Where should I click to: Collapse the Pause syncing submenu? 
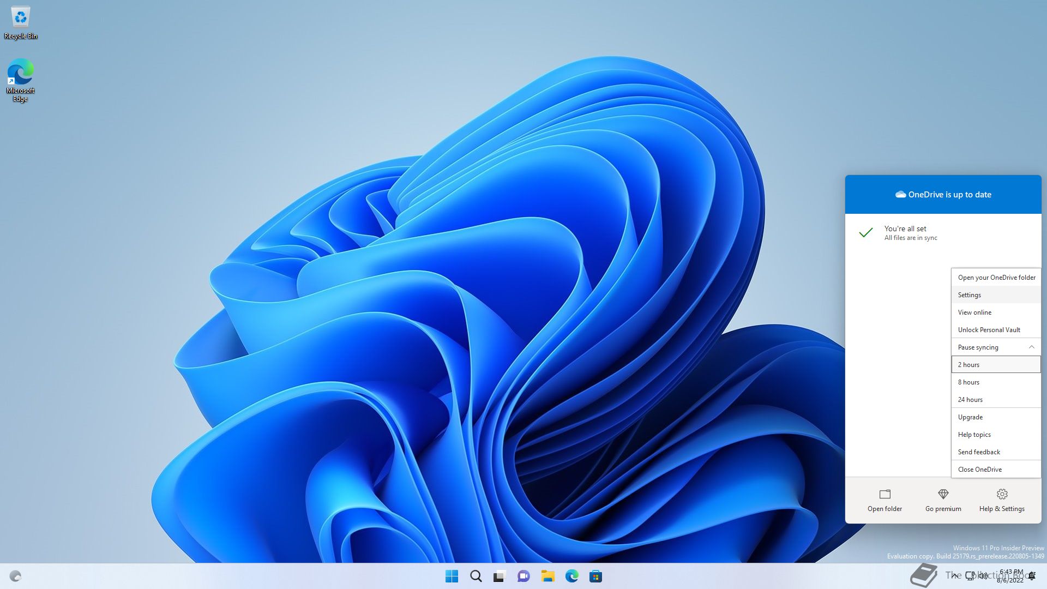point(1031,347)
